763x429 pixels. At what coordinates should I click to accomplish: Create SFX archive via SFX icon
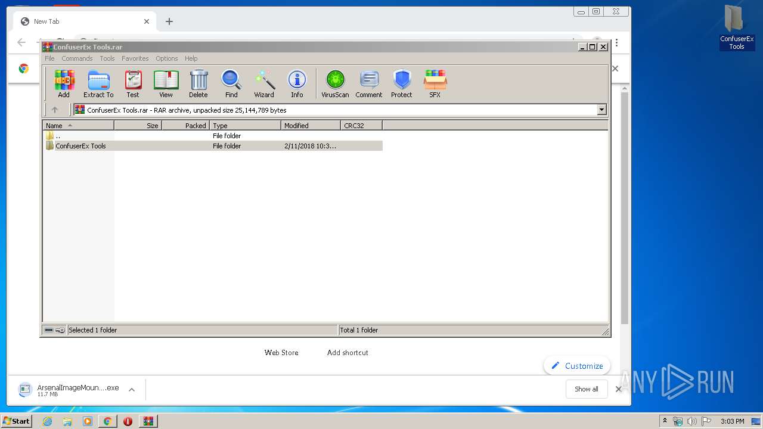pos(435,83)
